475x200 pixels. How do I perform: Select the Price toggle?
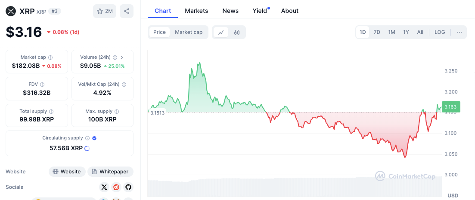(x=159, y=32)
